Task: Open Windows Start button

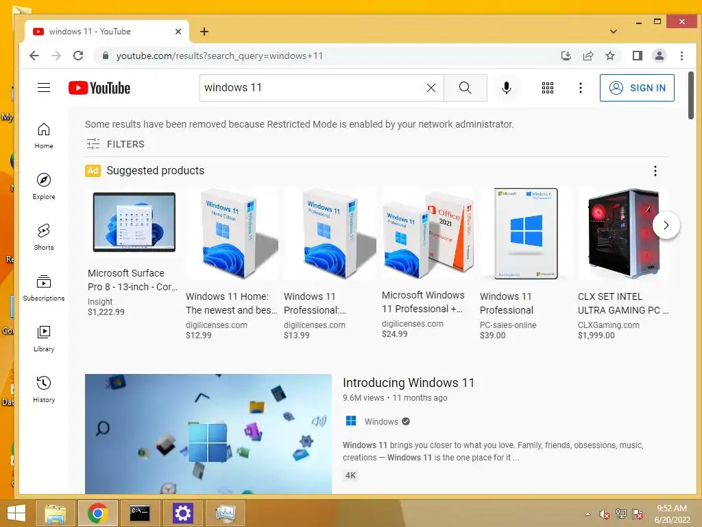Action: click(16, 513)
